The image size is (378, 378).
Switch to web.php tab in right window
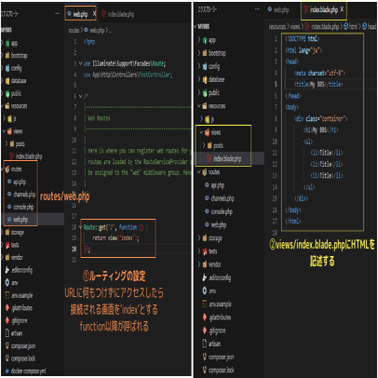pyautogui.click(x=278, y=10)
